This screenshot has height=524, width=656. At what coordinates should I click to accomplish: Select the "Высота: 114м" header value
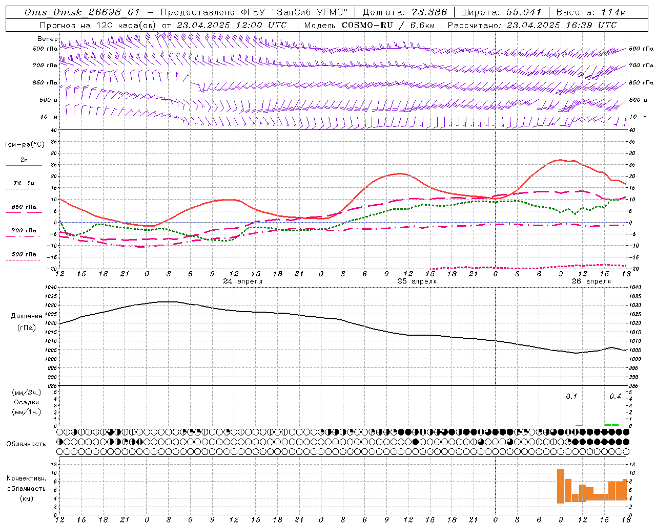(x=591, y=12)
